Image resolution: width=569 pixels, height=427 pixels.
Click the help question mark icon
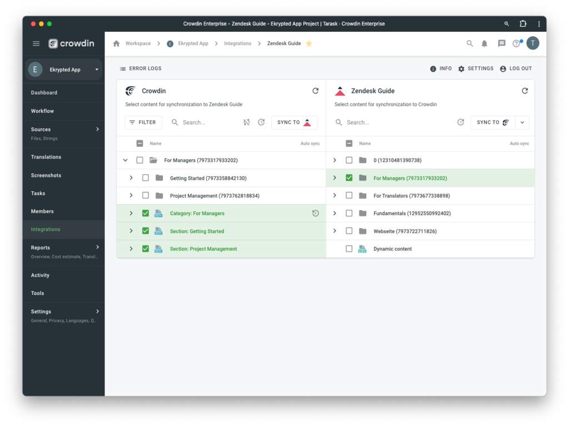click(x=516, y=43)
